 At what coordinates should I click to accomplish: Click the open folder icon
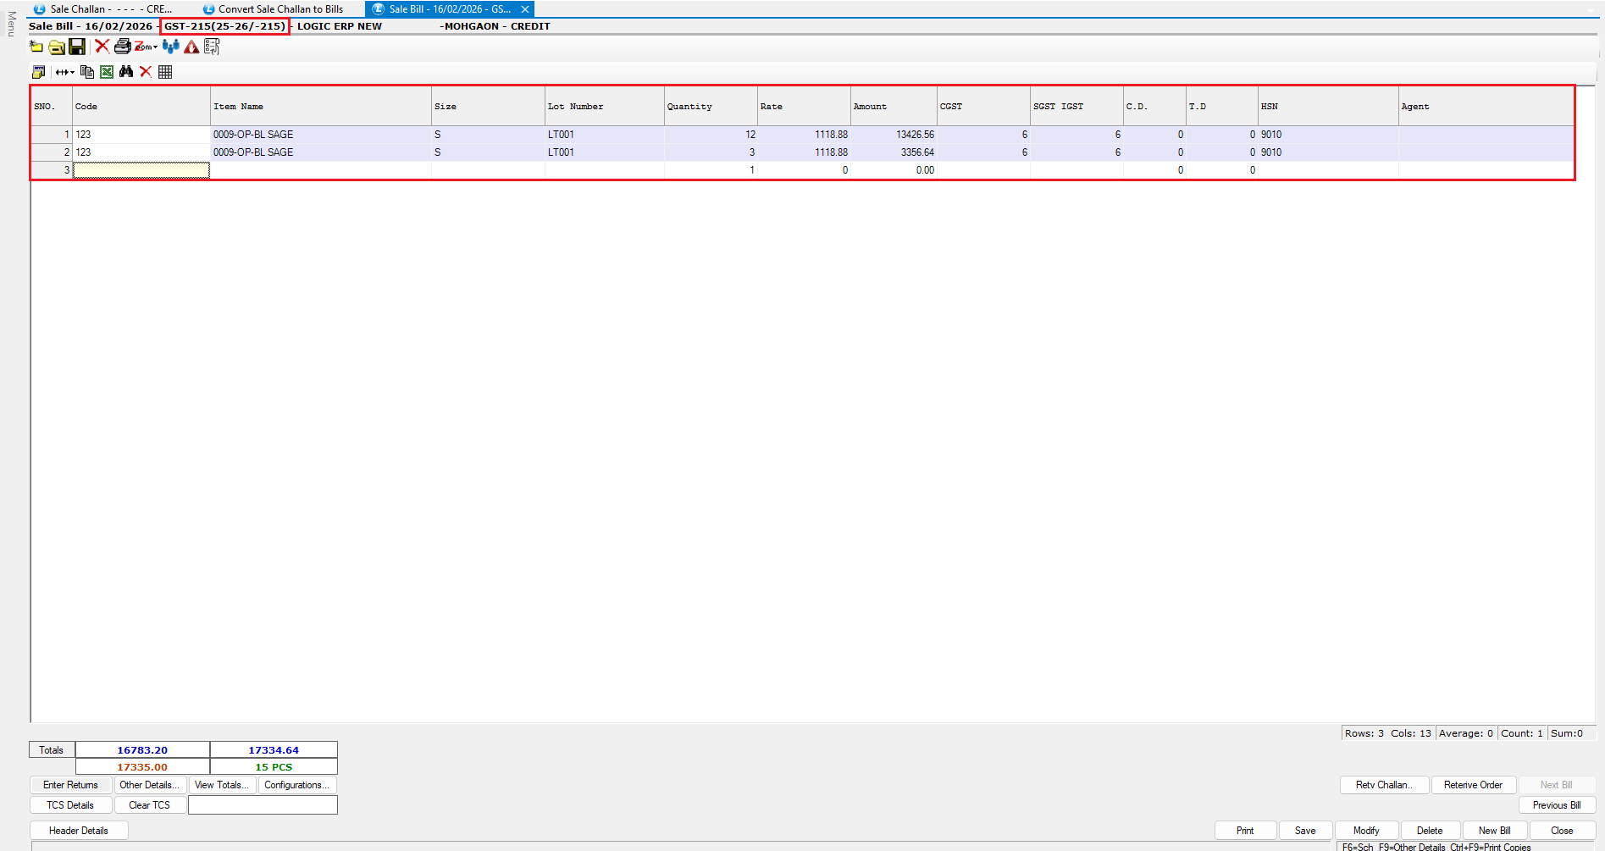tap(57, 47)
